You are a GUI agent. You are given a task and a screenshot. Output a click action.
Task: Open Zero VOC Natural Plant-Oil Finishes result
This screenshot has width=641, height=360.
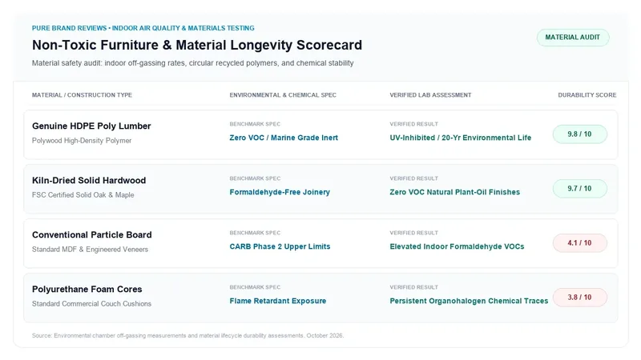pyautogui.click(x=454, y=192)
